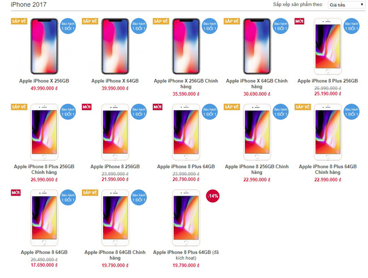
Task: Open Apple iPhone 8 Plus 64GB (đã kích hoạt) link
Action: pyautogui.click(x=186, y=255)
